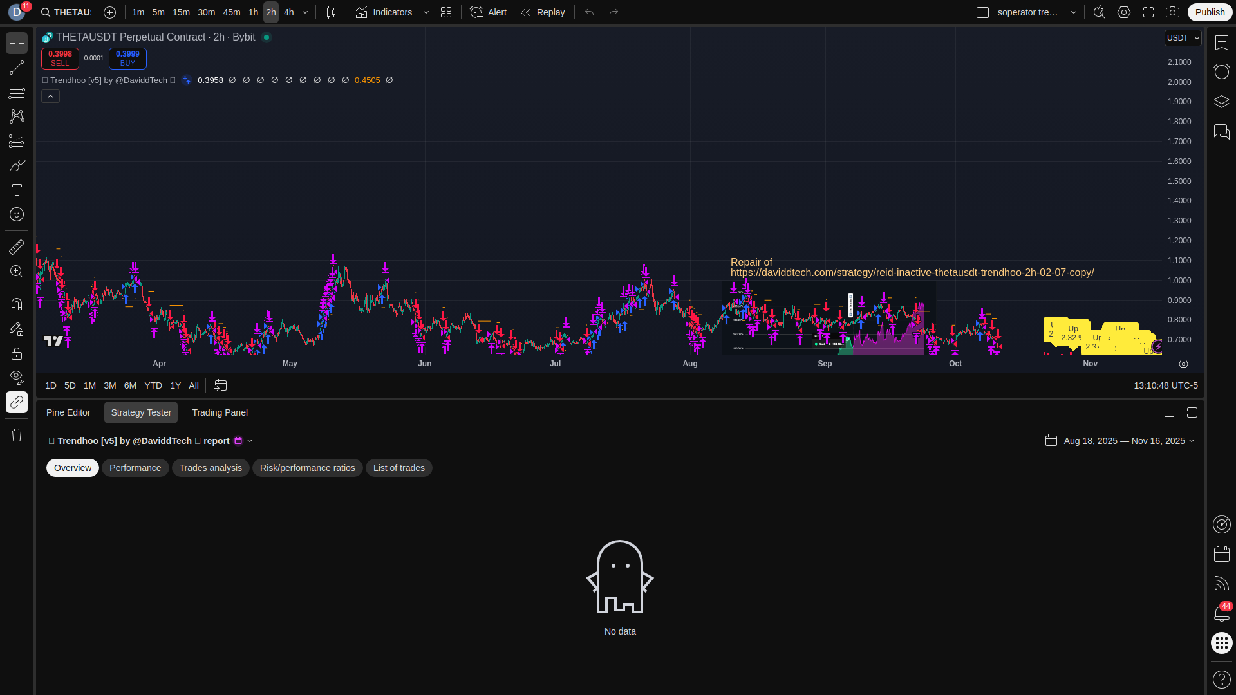Image resolution: width=1236 pixels, height=695 pixels.
Task: Open the List of trades tab
Action: 398,468
